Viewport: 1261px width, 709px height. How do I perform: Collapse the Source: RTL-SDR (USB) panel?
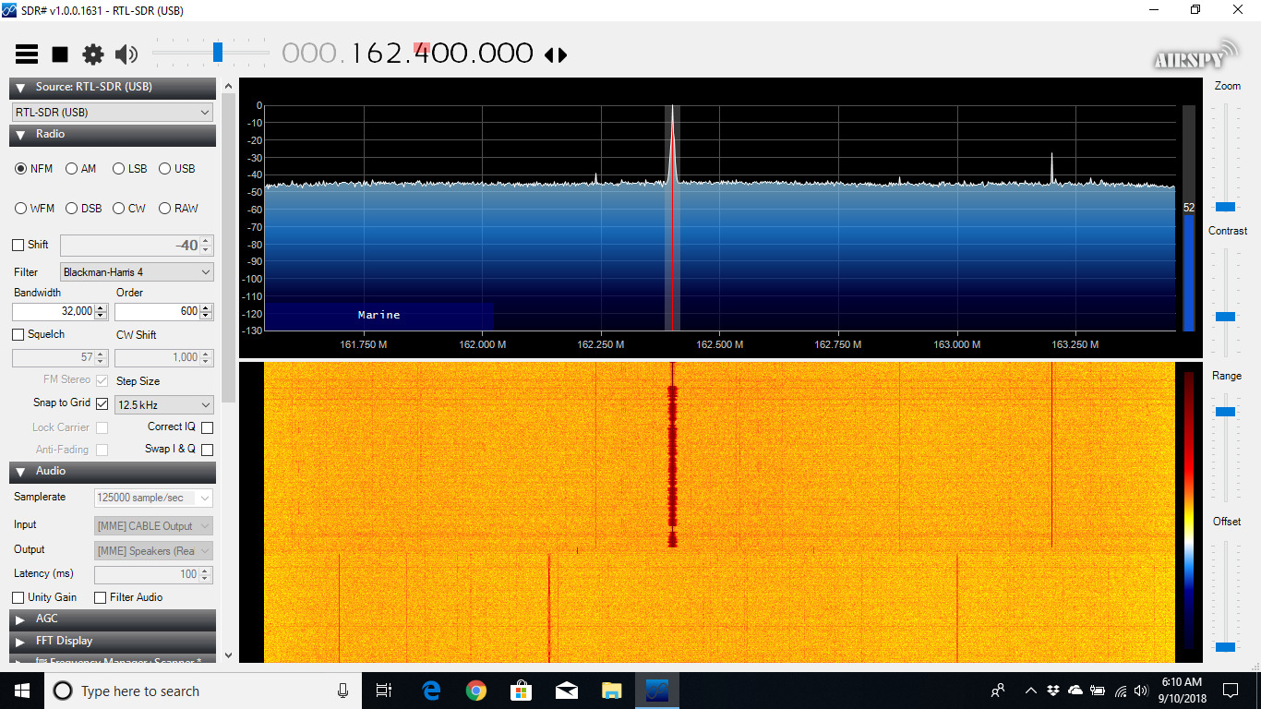(113, 88)
